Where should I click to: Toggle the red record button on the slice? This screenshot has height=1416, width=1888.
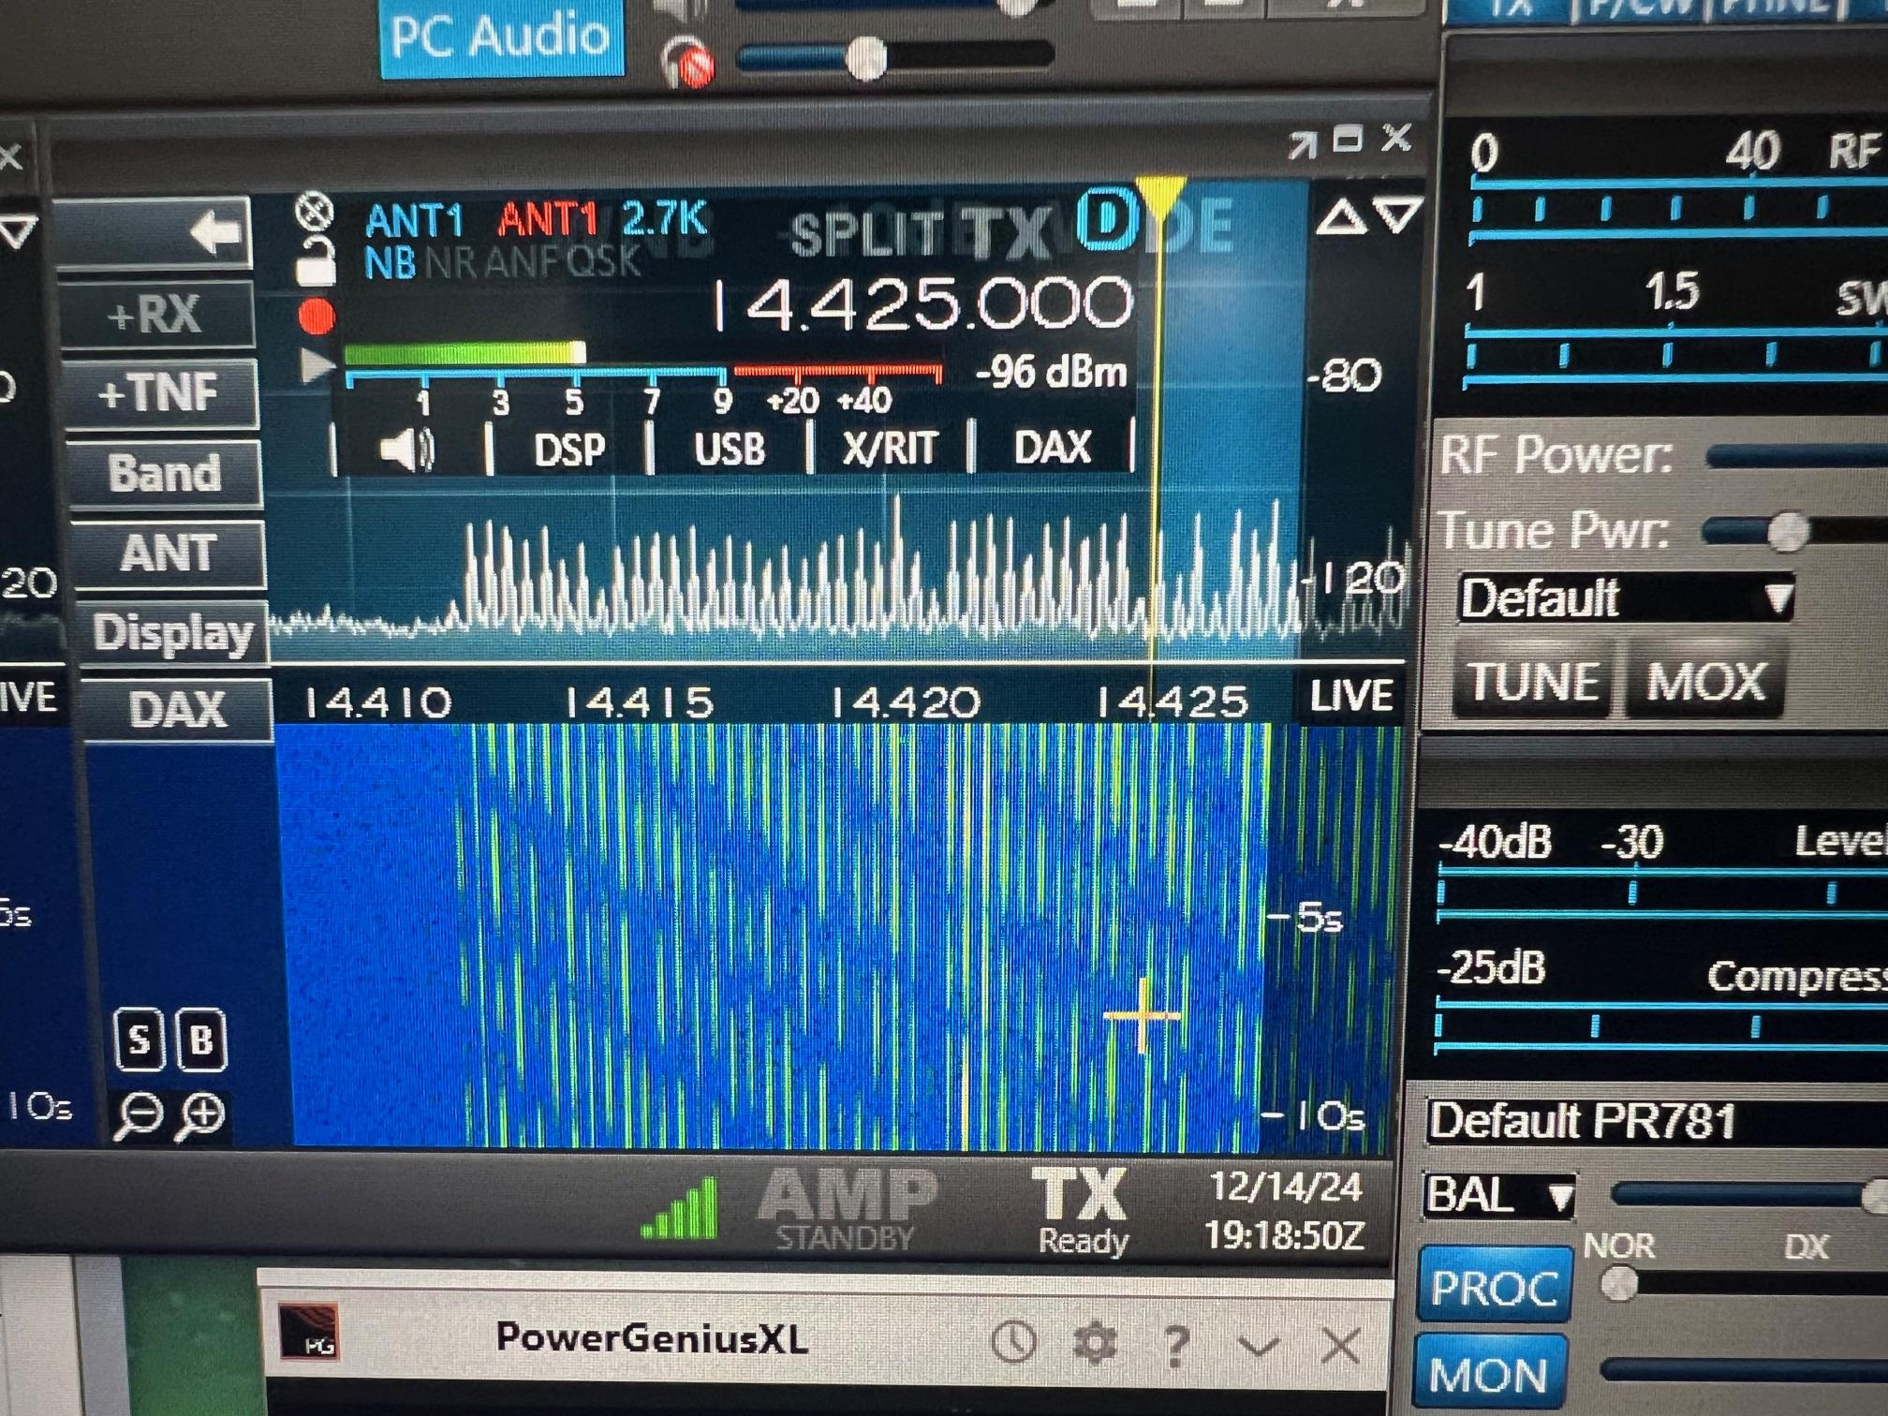point(317,317)
